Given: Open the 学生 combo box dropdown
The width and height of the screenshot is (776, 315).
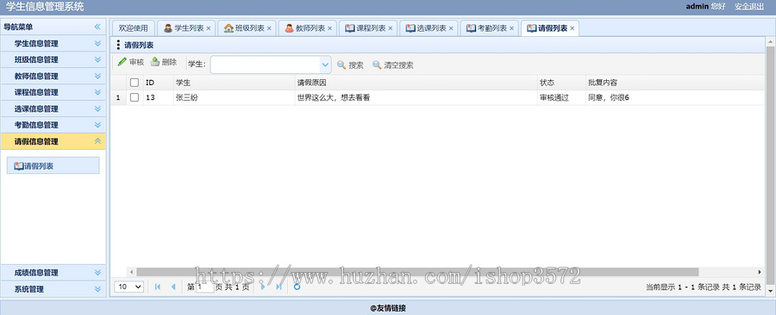Looking at the screenshot, I should point(325,65).
